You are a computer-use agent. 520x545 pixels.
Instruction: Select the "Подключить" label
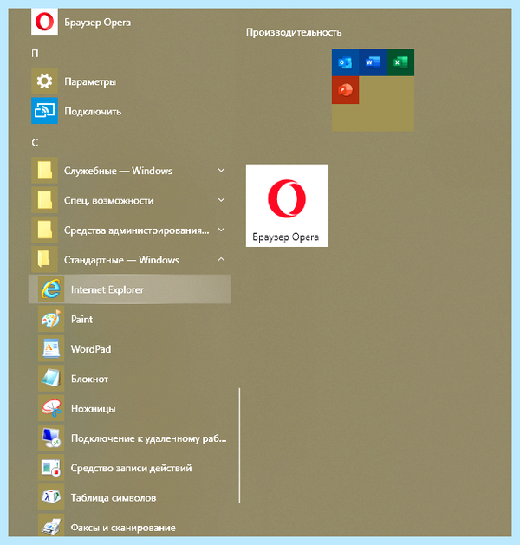click(93, 111)
